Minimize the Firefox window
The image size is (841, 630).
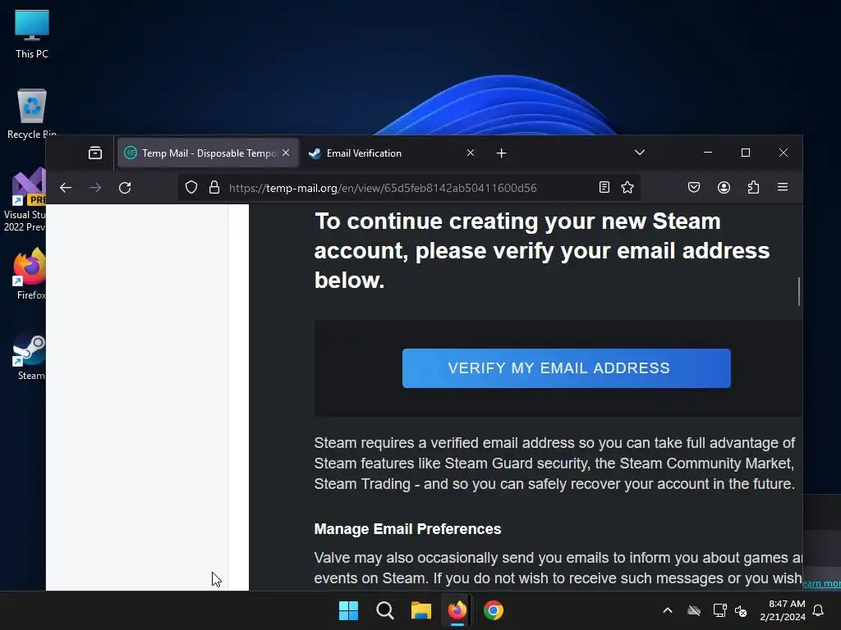[708, 153]
